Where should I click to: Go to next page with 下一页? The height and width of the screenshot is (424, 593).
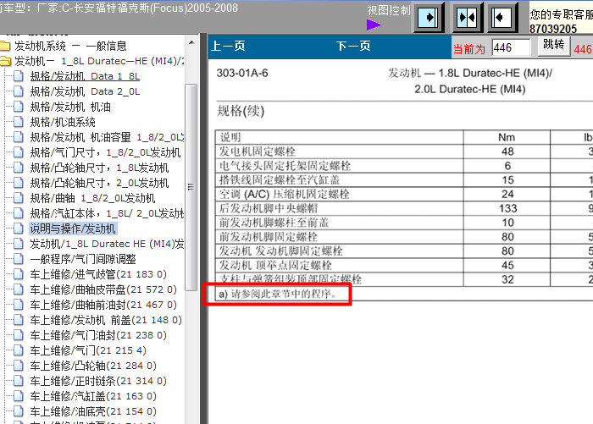pos(353,46)
